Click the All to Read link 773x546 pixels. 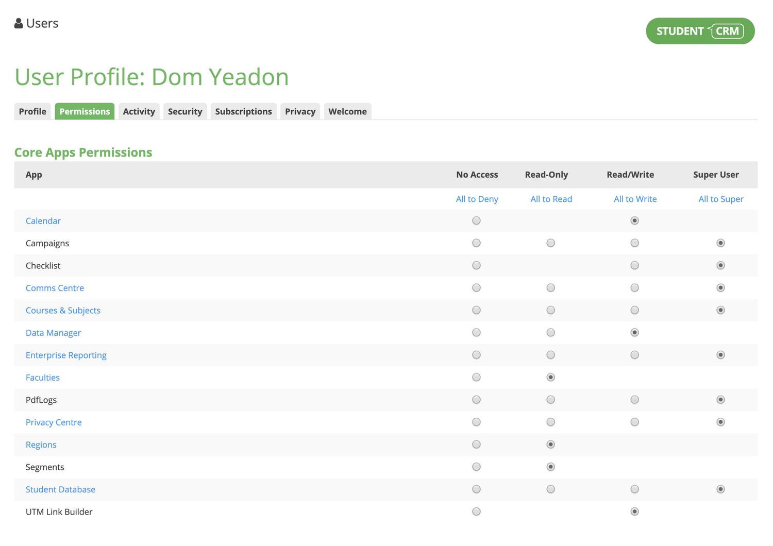(551, 199)
